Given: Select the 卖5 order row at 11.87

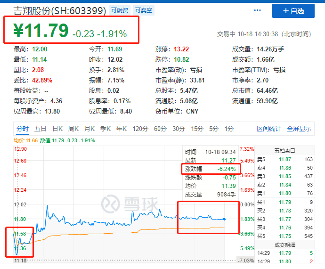Looking at the screenshot, I should click(x=285, y=159).
